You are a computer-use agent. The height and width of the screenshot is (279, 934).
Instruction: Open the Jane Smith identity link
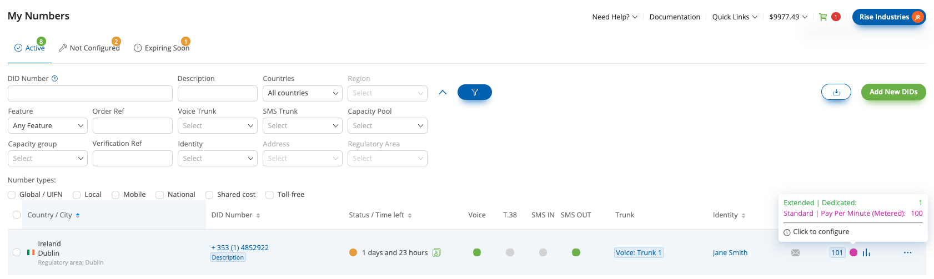pos(730,253)
